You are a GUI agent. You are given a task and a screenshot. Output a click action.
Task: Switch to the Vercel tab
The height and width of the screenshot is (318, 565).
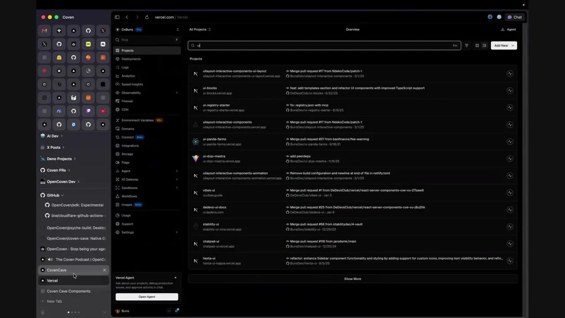click(x=74, y=280)
